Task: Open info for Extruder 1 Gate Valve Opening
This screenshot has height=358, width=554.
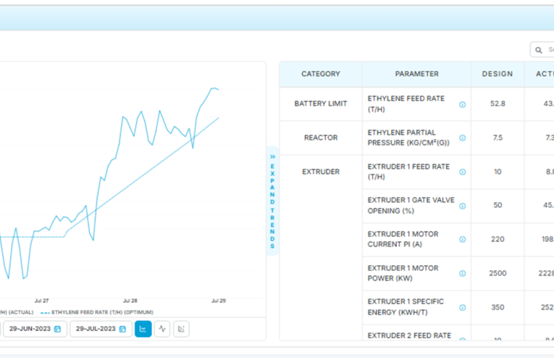Action: [x=462, y=205]
